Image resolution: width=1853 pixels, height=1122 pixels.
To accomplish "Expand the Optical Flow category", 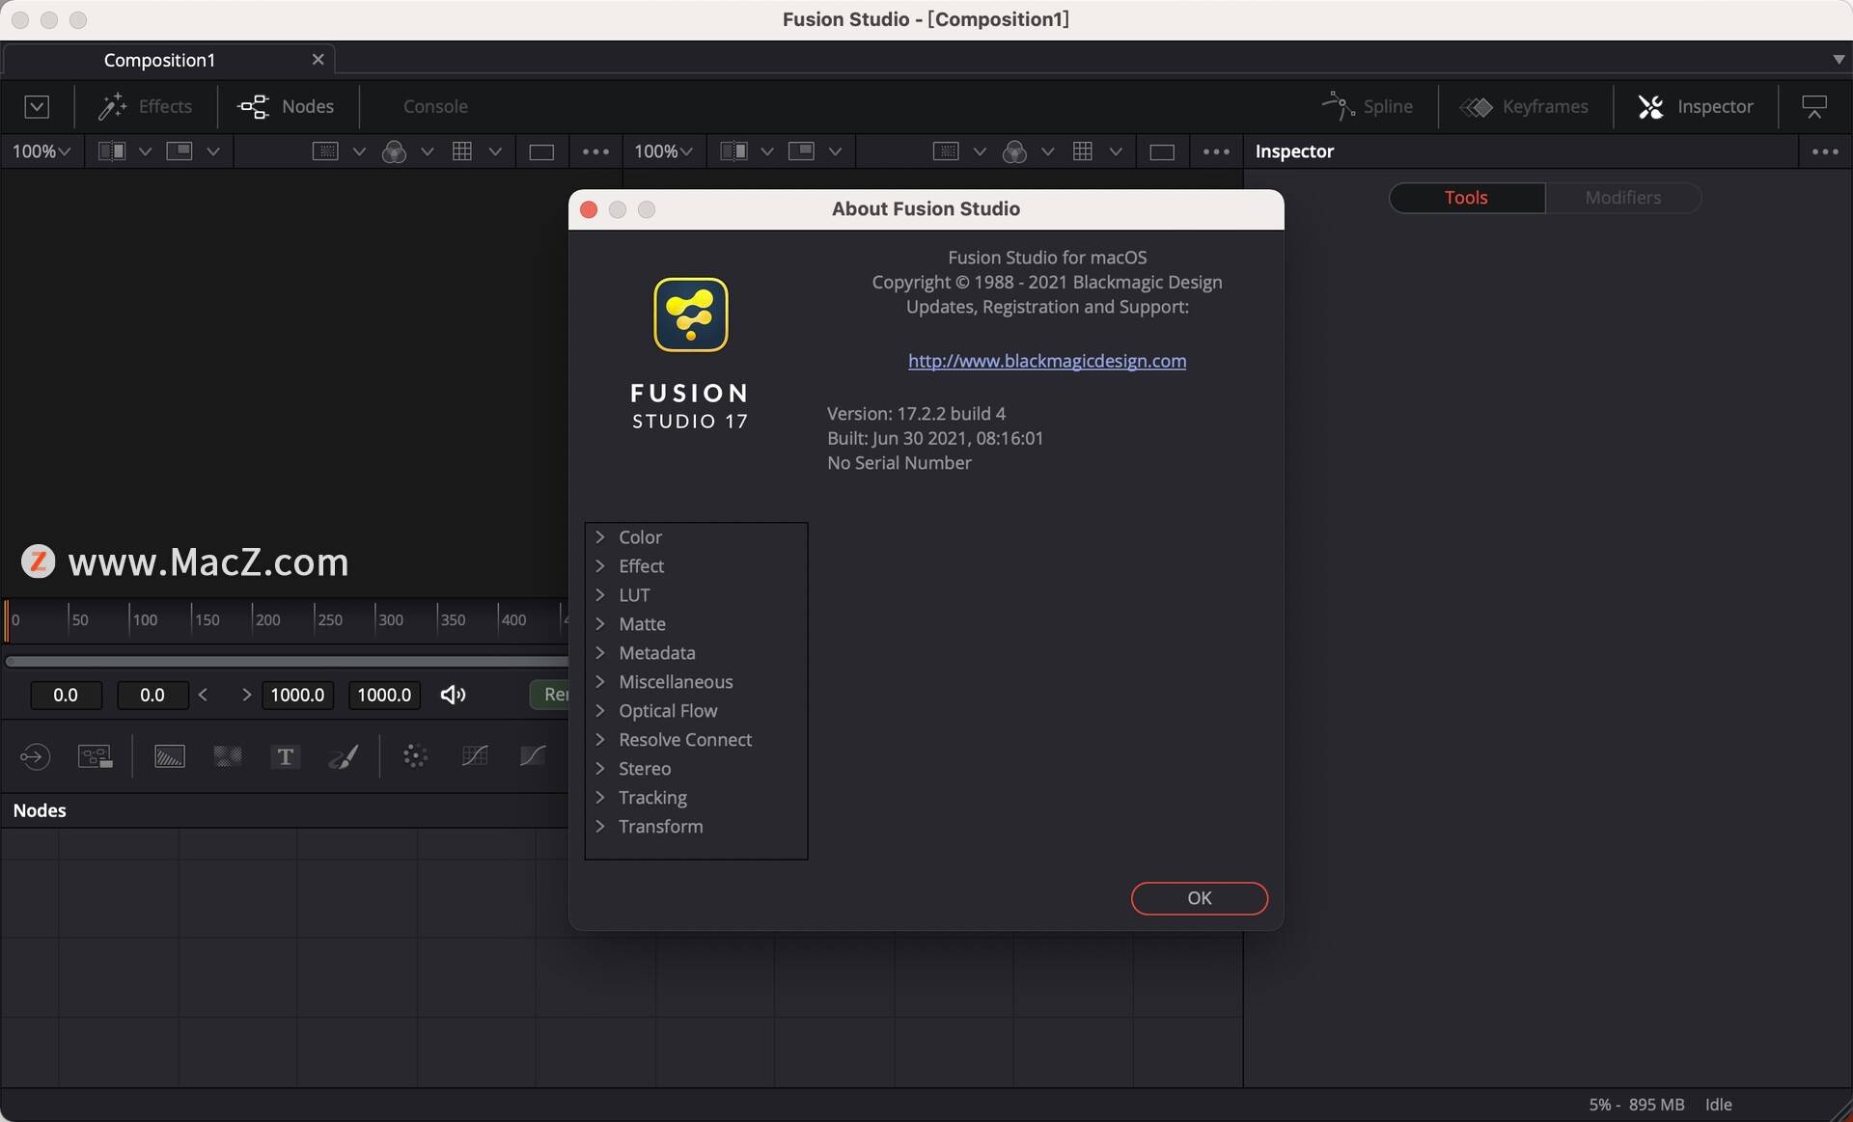I will click(600, 711).
